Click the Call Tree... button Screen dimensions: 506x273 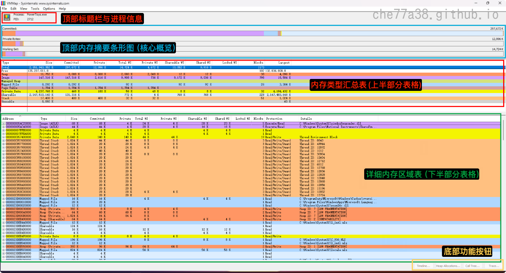472,266
